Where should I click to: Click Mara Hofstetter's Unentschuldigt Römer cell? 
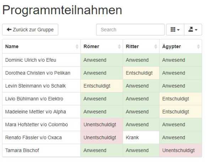102,124
